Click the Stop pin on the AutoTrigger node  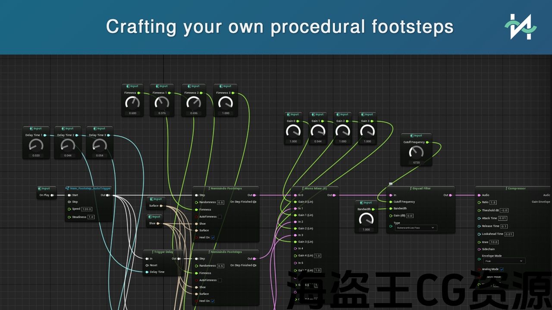[x=69, y=201]
